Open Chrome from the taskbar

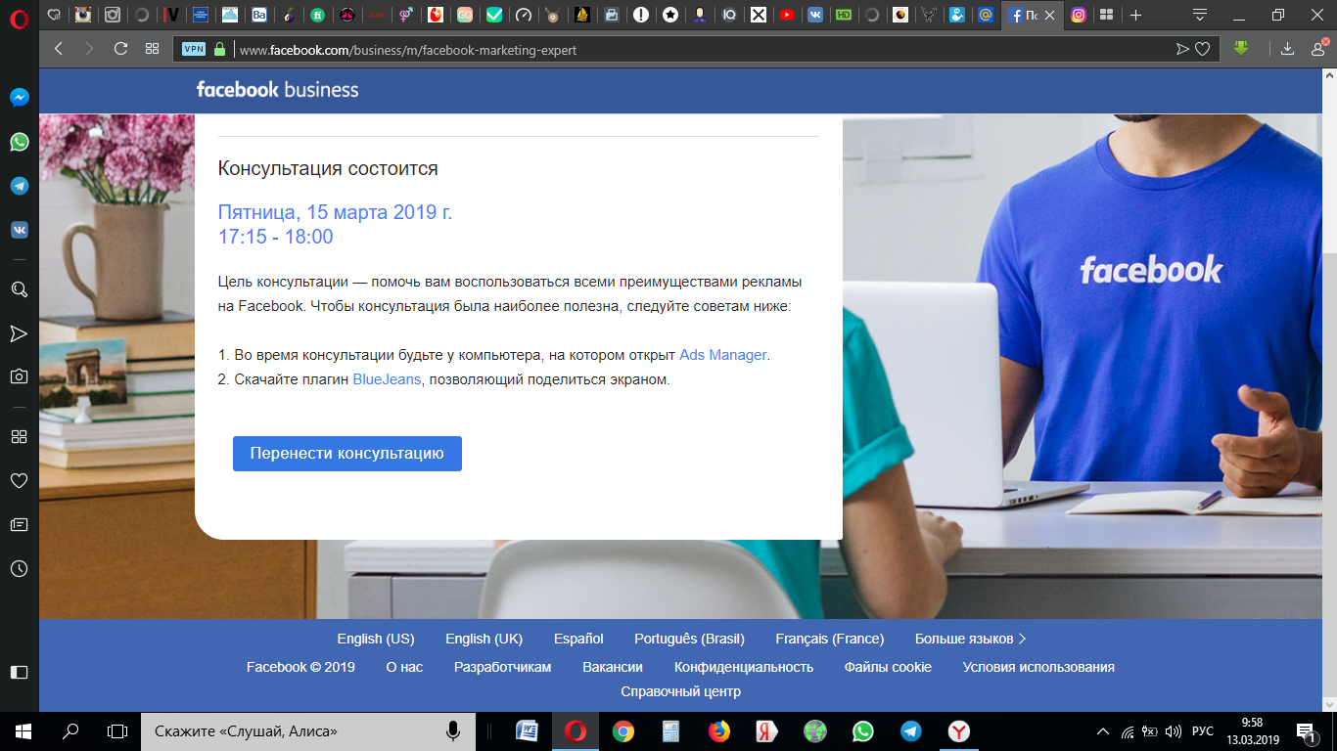pos(622,730)
